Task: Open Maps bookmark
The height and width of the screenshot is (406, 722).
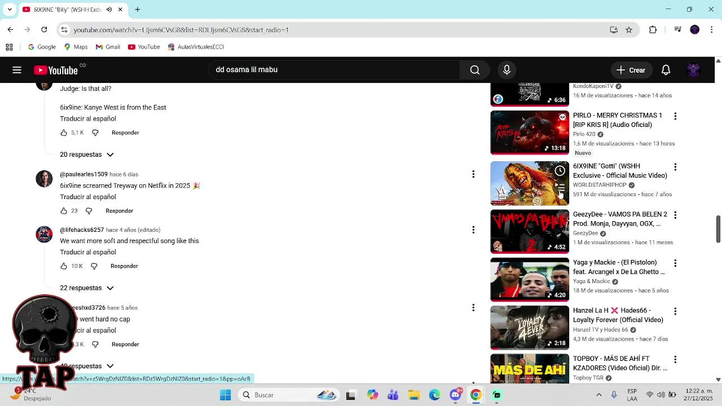Action: coord(76,47)
